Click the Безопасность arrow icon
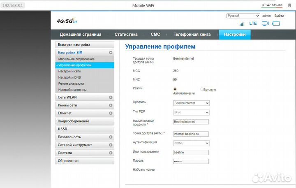Image resolution: width=296 pixels, height=188 pixels. (111, 137)
